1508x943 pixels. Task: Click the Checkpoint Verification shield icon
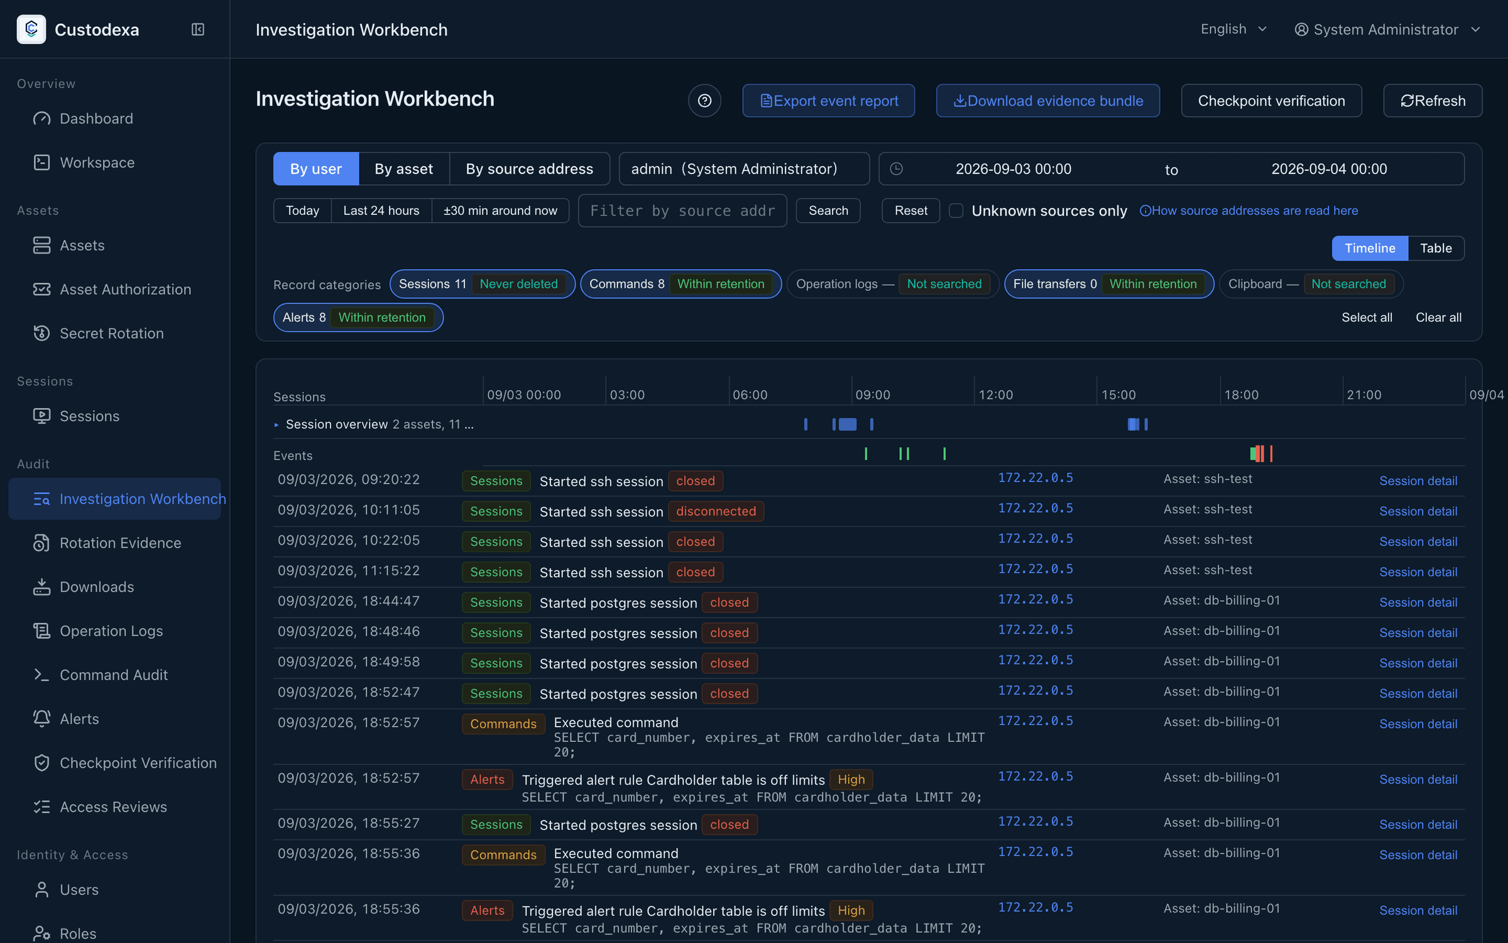point(41,763)
